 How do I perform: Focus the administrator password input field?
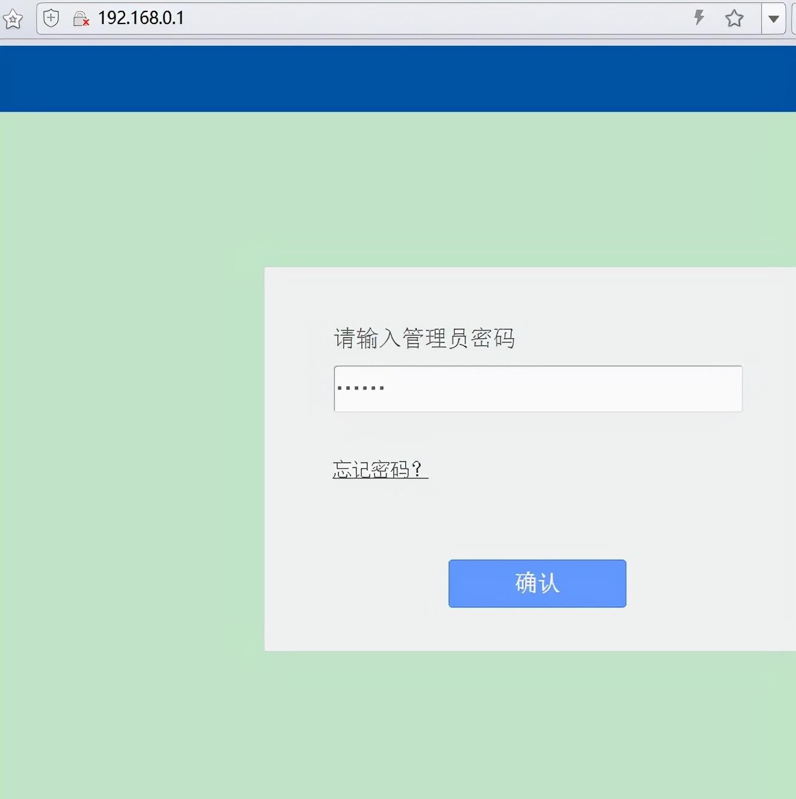[x=537, y=389]
